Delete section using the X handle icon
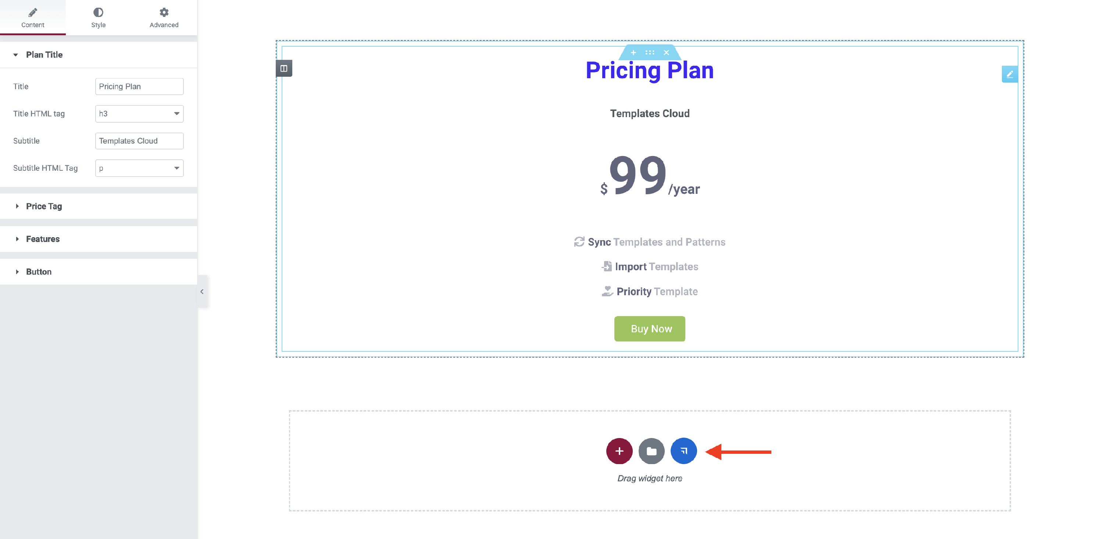1103x539 pixels. tap(666, 53)
